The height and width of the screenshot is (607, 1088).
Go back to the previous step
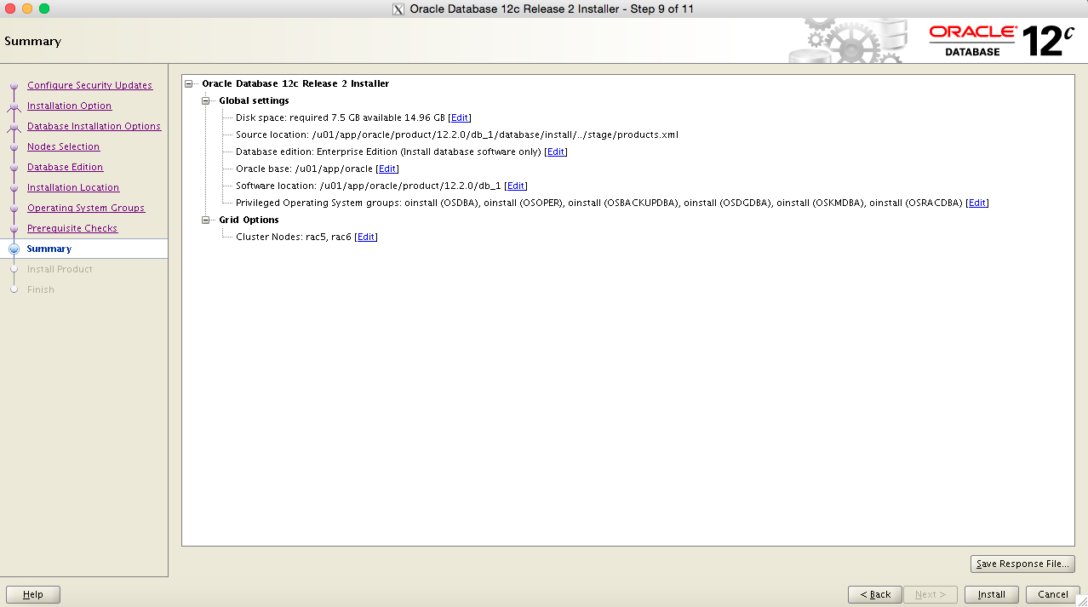(x=874, y=594)
